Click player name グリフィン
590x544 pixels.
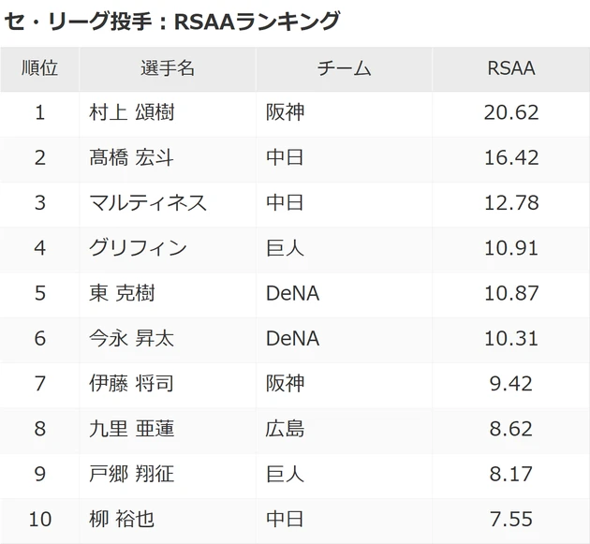pos(138,248)
